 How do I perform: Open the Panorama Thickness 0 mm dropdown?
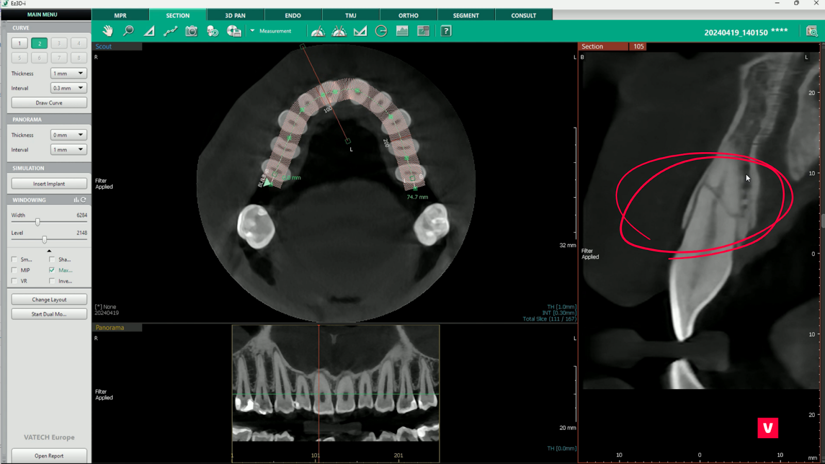pos(68,135)
